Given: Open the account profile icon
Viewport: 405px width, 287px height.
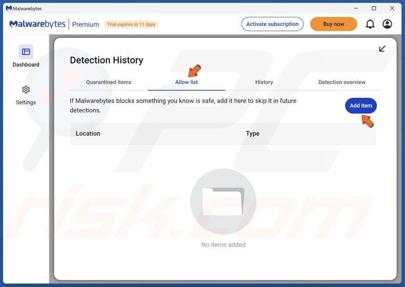Looking at the screenshot, I should 387,24.
